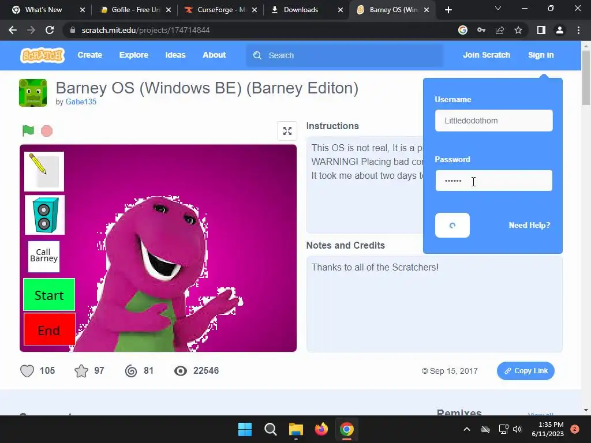Open File Explorer from taskbar

[x=296, y=429]
